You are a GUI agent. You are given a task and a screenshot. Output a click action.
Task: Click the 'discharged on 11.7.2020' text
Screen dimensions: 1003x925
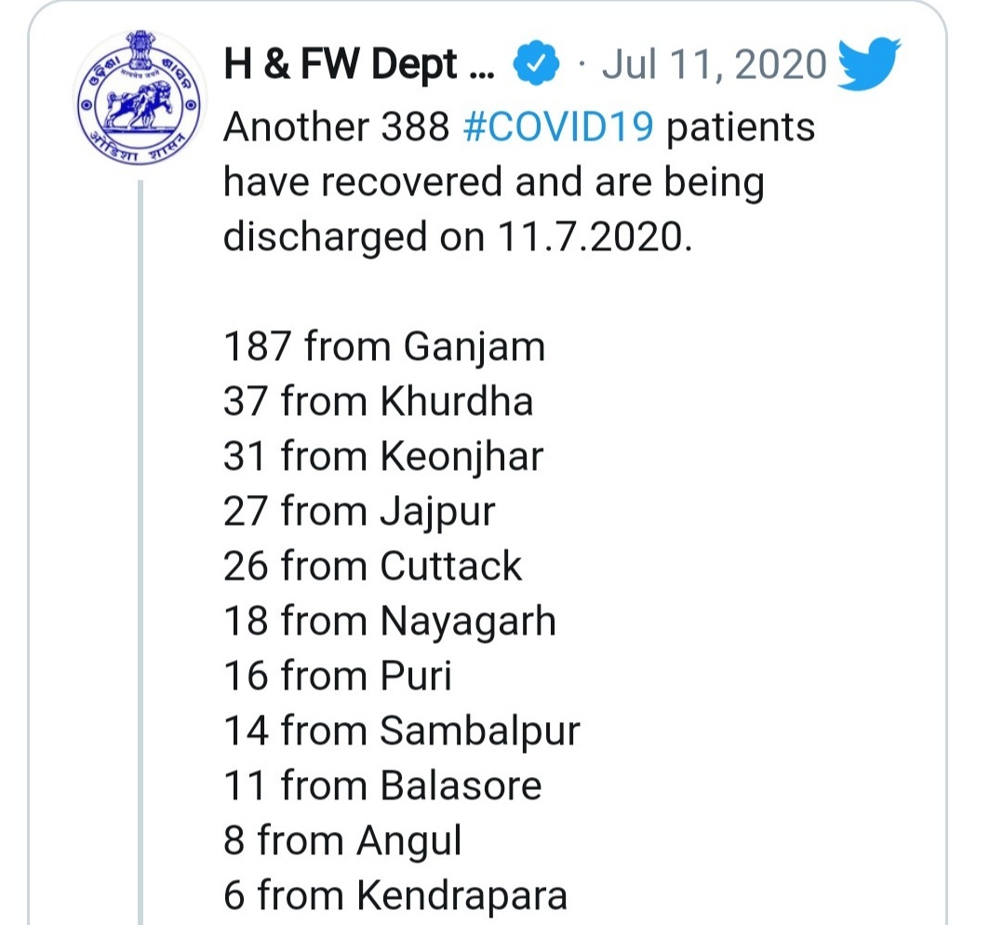click(x=458, y=236)
